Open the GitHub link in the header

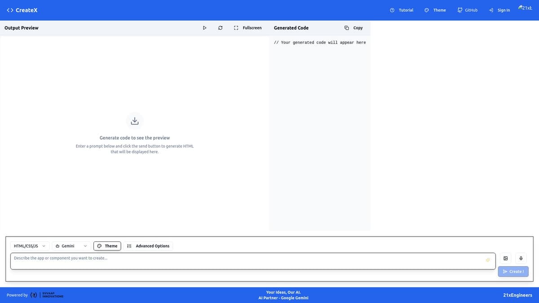point(467,10)
